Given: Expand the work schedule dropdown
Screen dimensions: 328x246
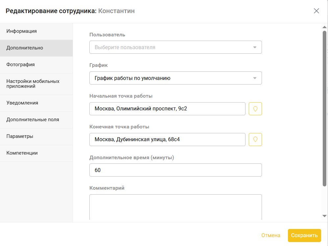Looking at the screenshot, I should click(x=176, y=78).
